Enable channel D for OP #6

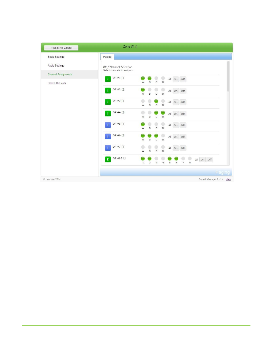[163, 136]
